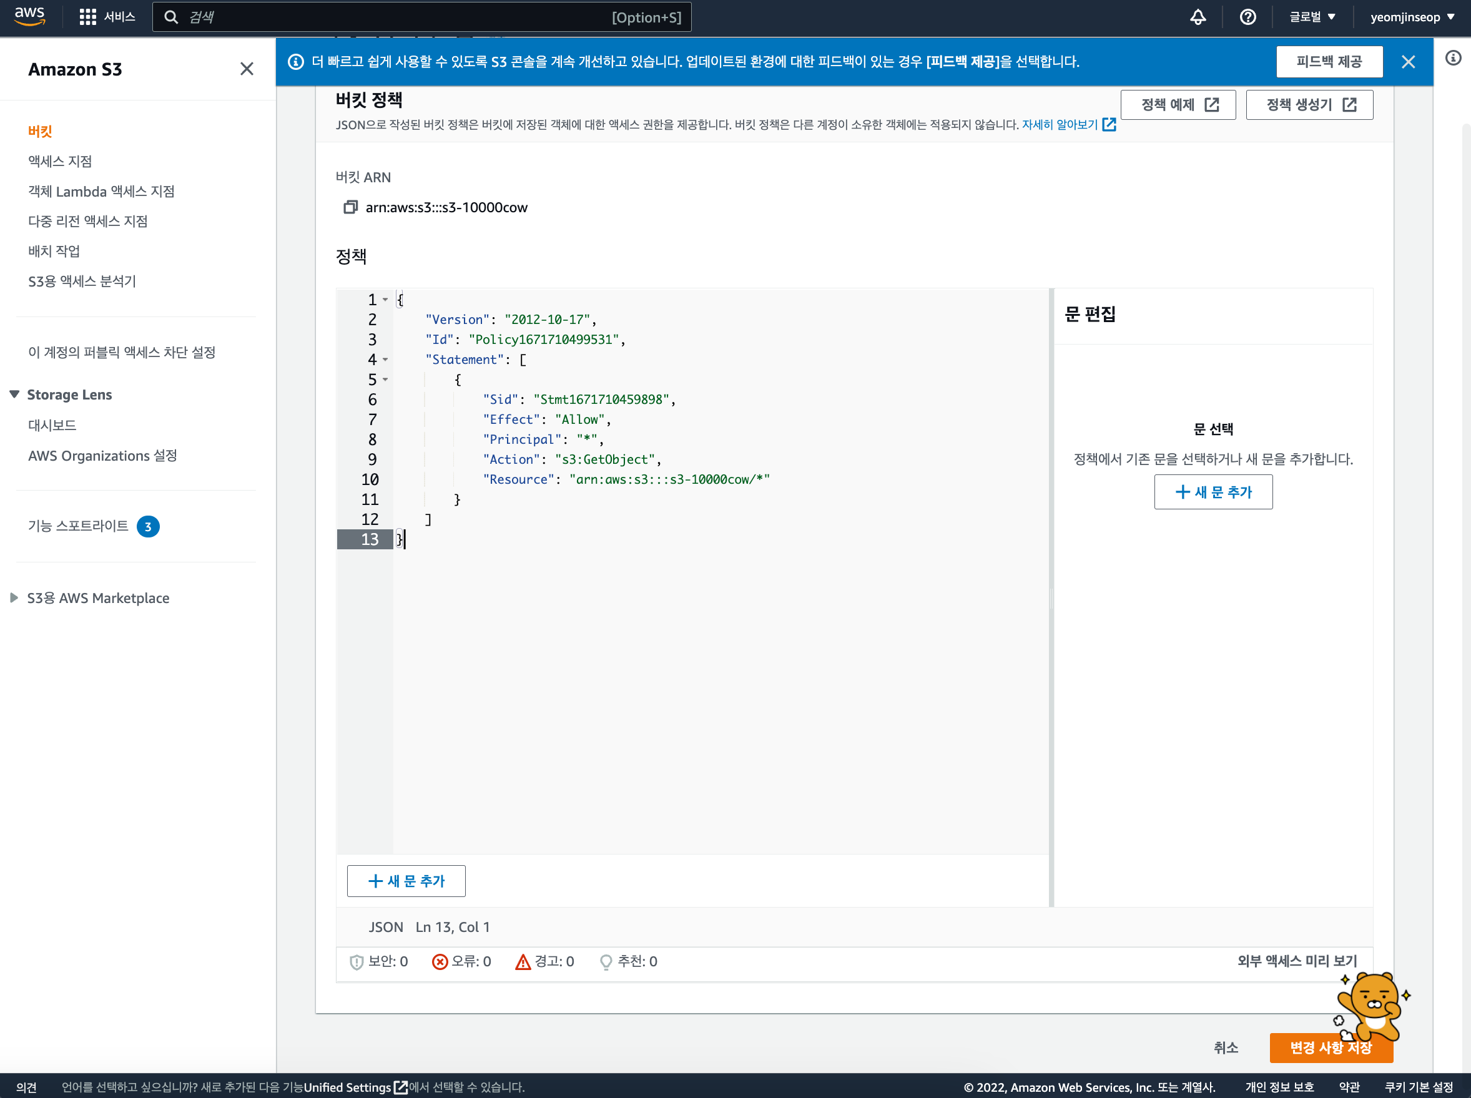Copy the bucket ARN with copy icon

pyautogui.click(x=350, y=207)
